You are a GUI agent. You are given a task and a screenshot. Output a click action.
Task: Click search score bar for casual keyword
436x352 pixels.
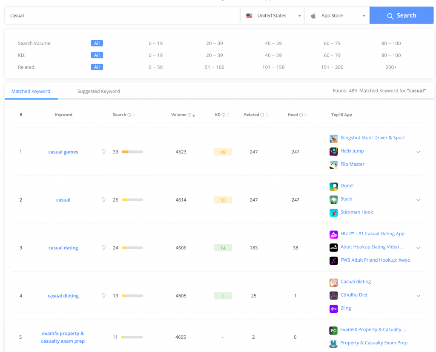point(132,200)
